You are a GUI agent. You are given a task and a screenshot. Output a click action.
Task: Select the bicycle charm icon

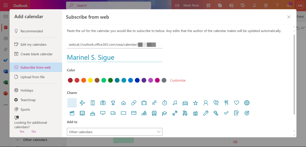click(x=144, y=113)
